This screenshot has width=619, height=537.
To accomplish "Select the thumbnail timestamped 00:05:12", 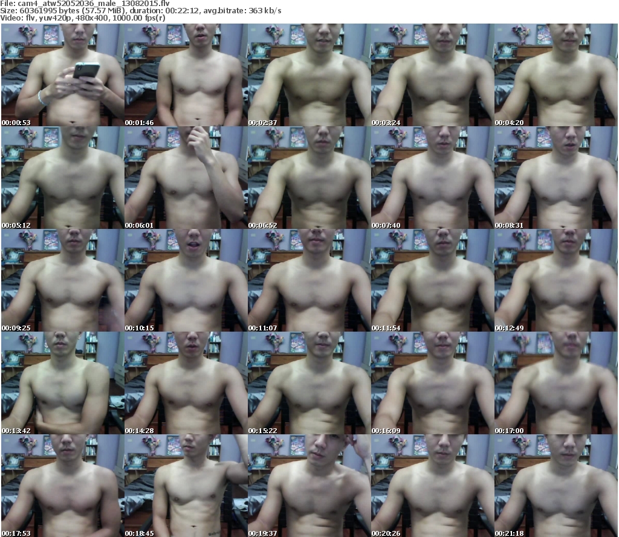I will 63,178.
